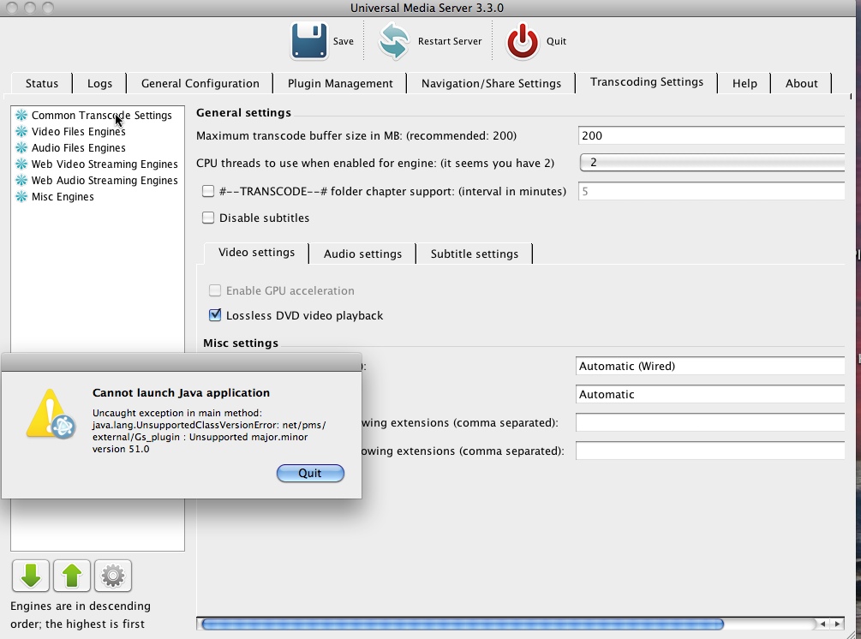The height and width of the screenshot is (639, 861).
Task: Switch to the Status tab
Action: coord(42,83)
